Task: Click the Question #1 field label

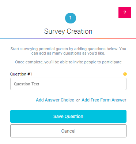Action: [21, 74]
